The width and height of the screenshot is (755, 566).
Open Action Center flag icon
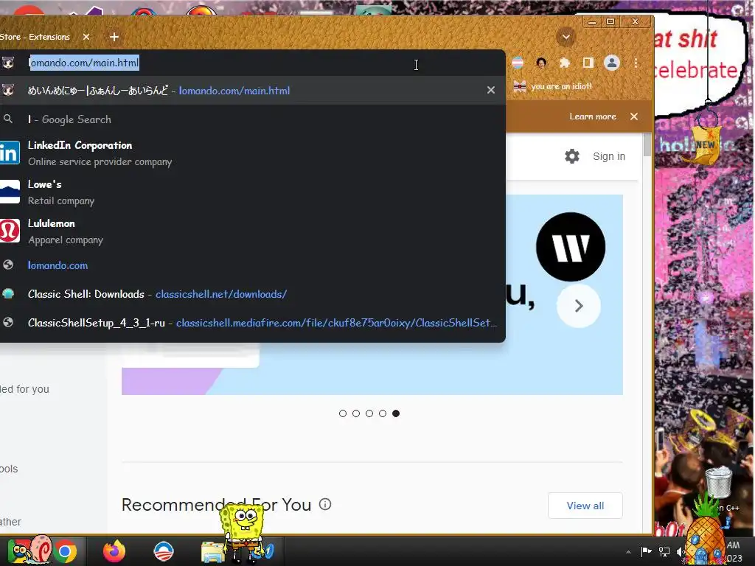pos(646,551)
